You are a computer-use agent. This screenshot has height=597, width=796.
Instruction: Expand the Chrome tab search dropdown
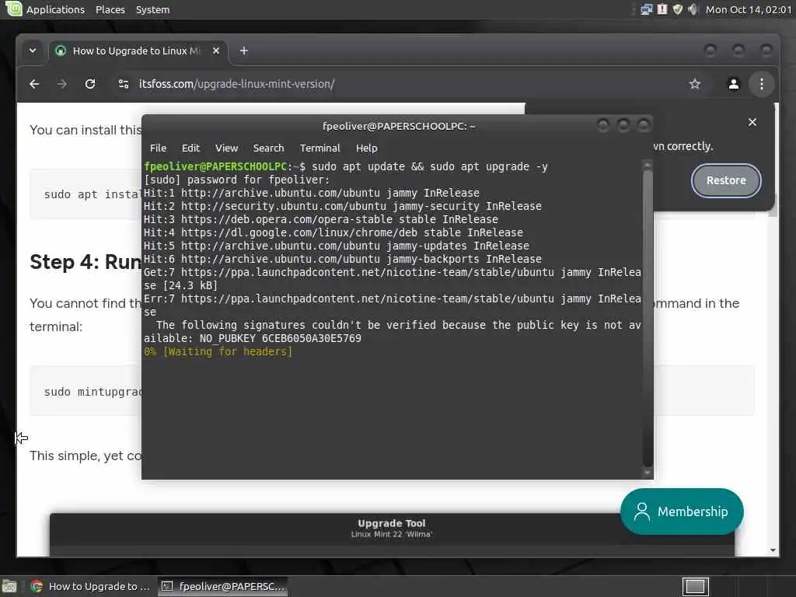(33, 51)
